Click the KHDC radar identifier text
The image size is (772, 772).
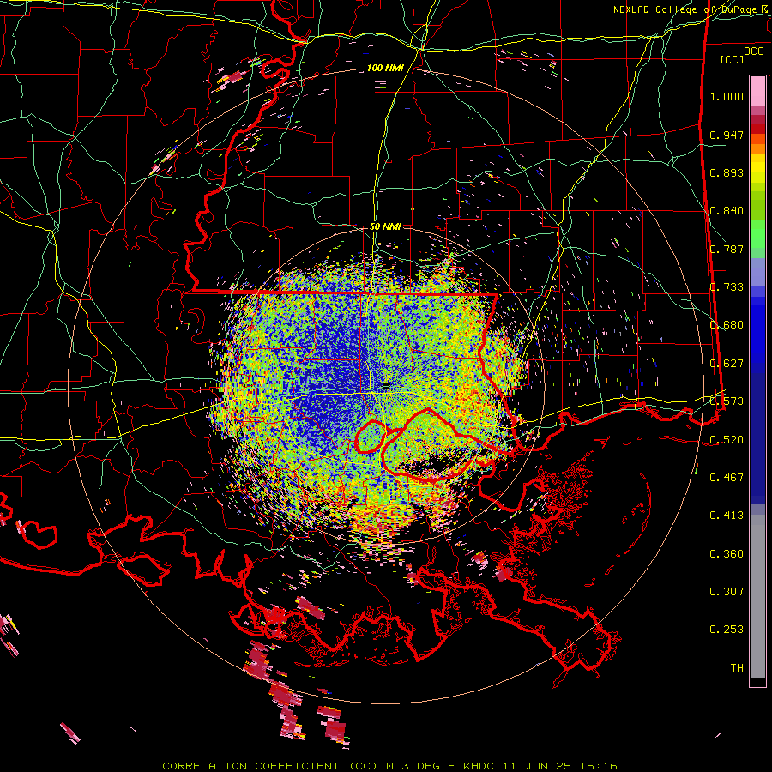[x=480, y=766]
